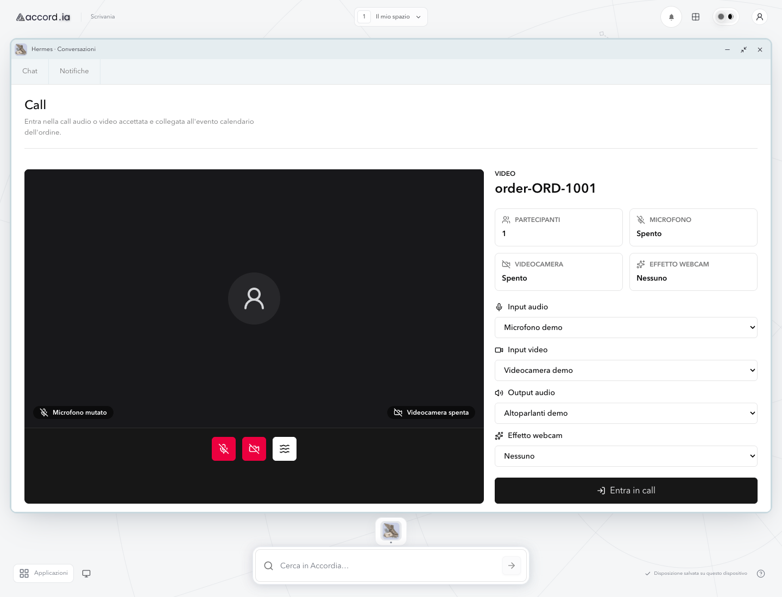Click the Entra in call button
Viewport: 782px width, 597px height.
pos(626,491)
